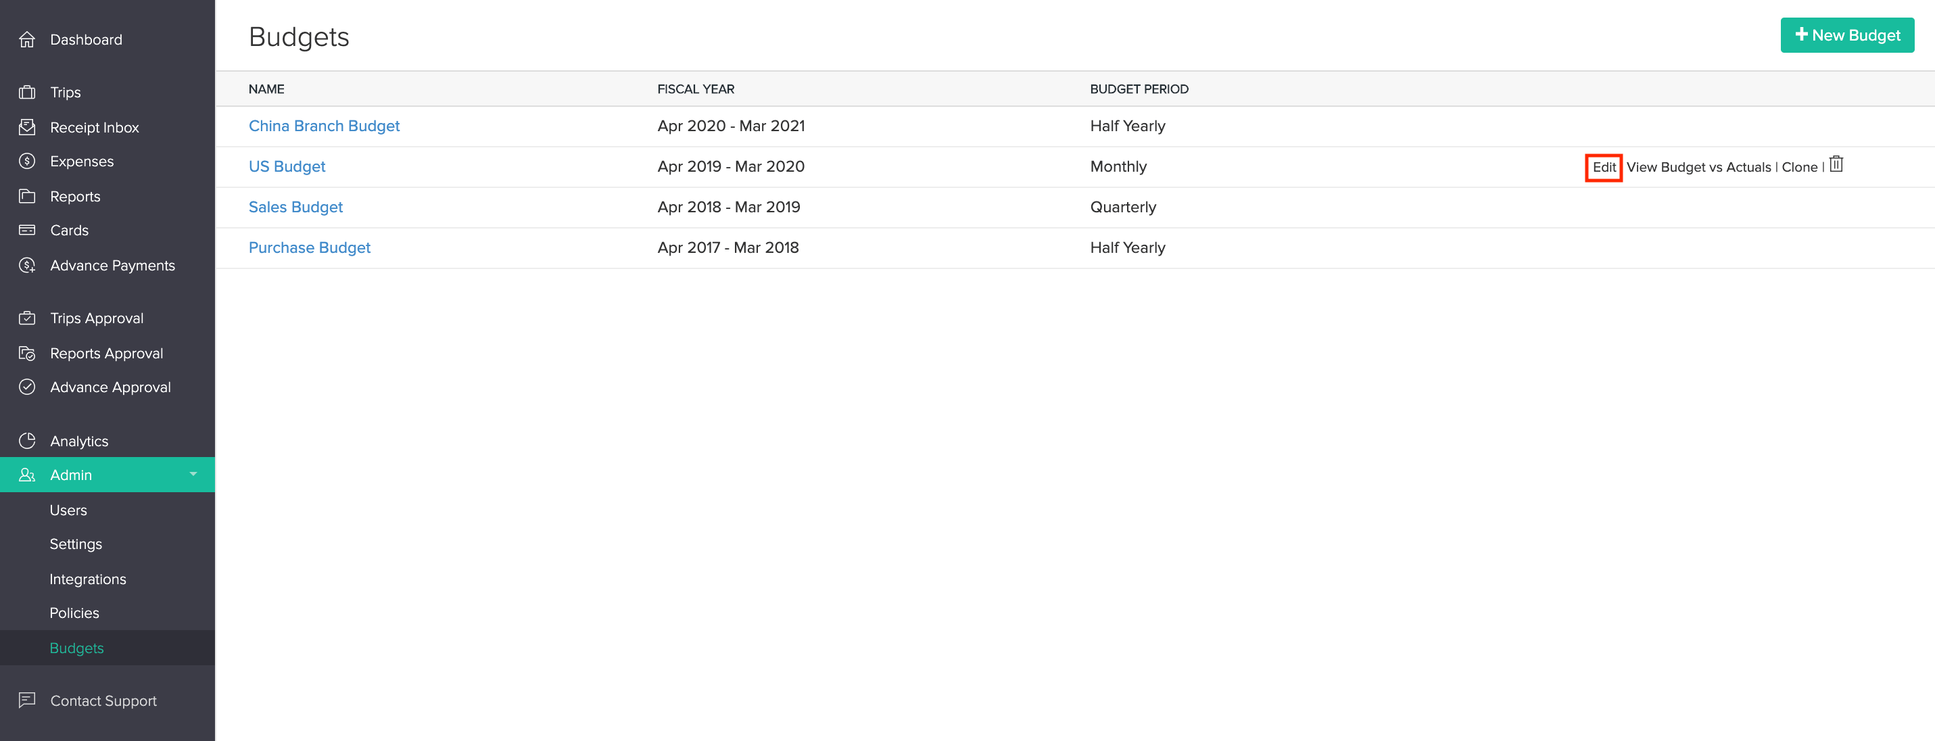This screenshot has width=1935, height=741.
Task: Click the Dashboard home icon
Action: tap(27, 40)
